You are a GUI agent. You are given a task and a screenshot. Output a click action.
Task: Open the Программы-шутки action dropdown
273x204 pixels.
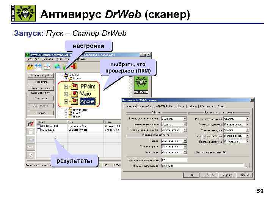tap(236, 130)
